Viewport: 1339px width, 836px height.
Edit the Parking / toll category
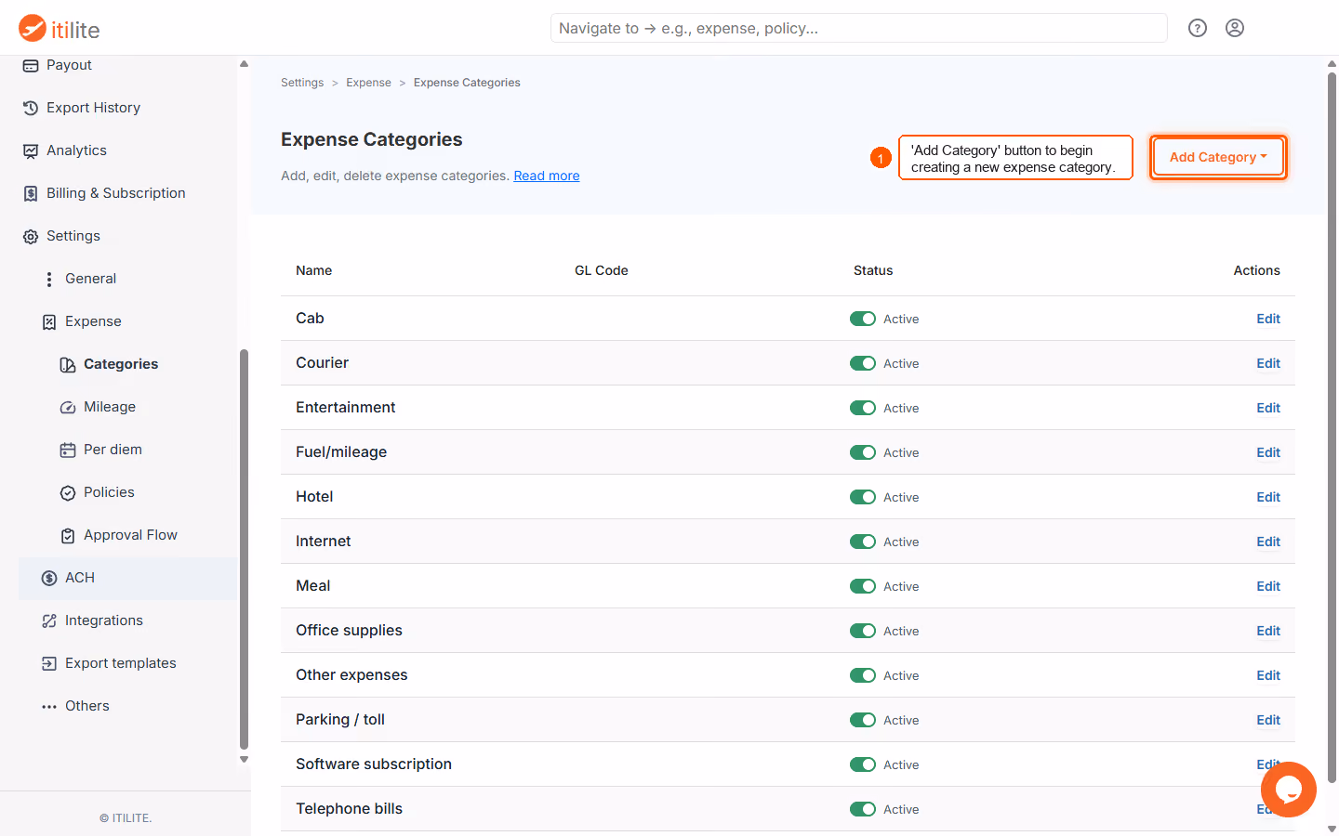1268,720
